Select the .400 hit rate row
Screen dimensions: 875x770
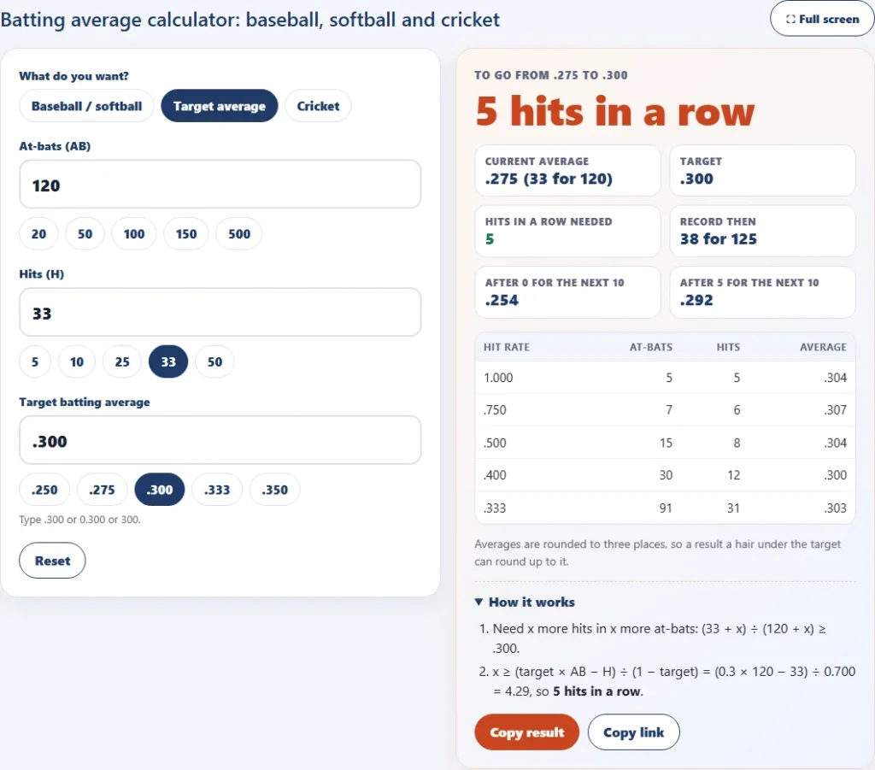[x=665, y=475]
